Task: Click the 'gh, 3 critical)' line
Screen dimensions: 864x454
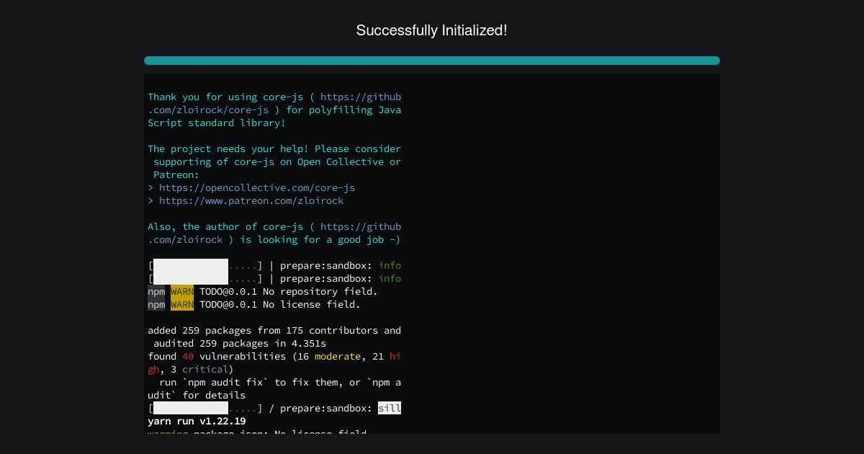Action: (191, 370)
